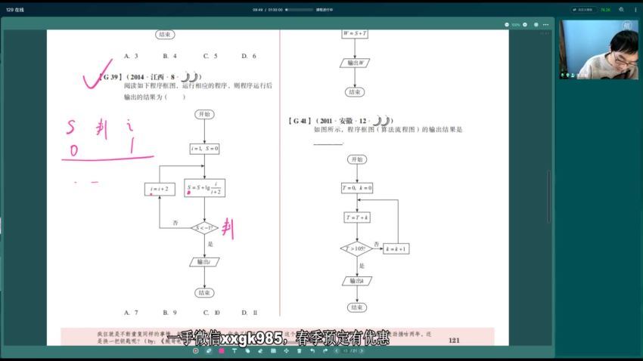The width and height of the screenshot is (643, 361).
Task: Click the image insert tool icon
Action: click(273, 350)
